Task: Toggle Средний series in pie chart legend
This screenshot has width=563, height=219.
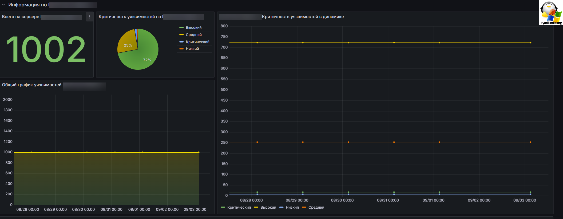Action: [x=193, y=35]
